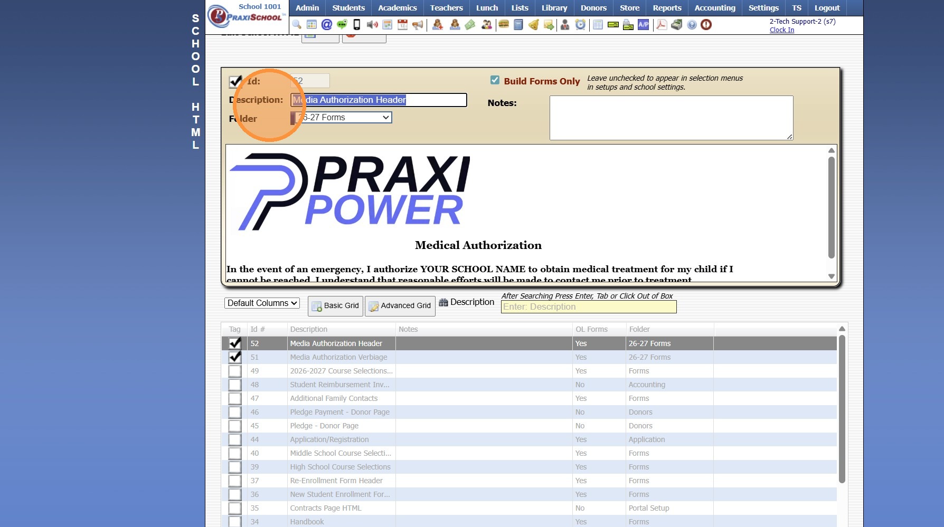Open the green chat message icon
Screen dimensions: 944x527
point(342,25)
